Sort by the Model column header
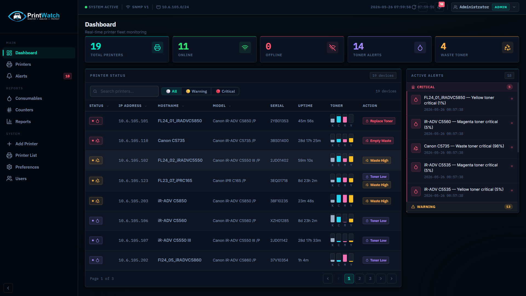 [x=222, y=106]
